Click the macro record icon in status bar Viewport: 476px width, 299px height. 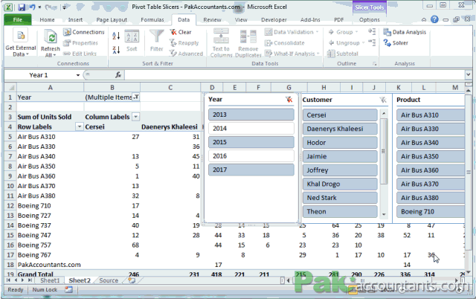point(68,289)
